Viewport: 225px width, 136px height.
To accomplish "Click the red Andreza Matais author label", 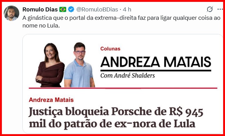I will click(x=51, y=100).
